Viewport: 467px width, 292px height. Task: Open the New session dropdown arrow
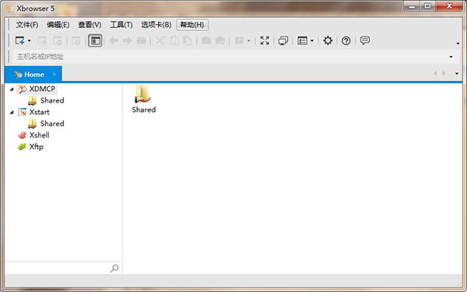tap(30, 40)
